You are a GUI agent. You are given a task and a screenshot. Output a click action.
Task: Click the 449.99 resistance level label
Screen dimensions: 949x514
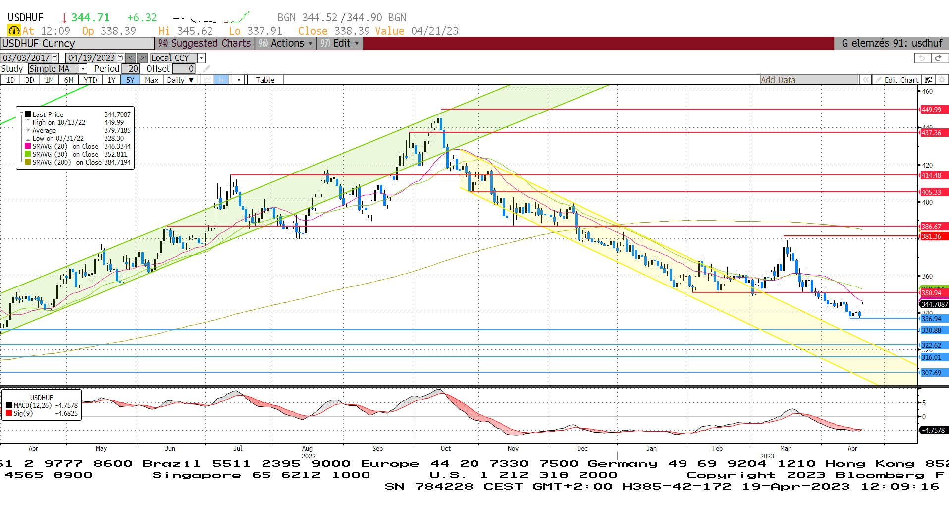point(933,110)
